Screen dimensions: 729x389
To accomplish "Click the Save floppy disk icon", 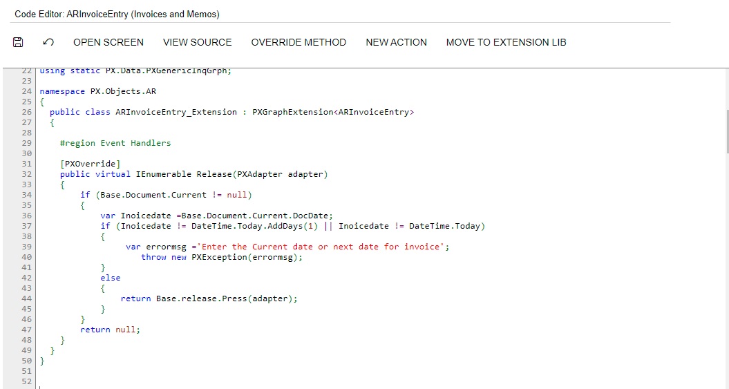I will coord(18,42).
